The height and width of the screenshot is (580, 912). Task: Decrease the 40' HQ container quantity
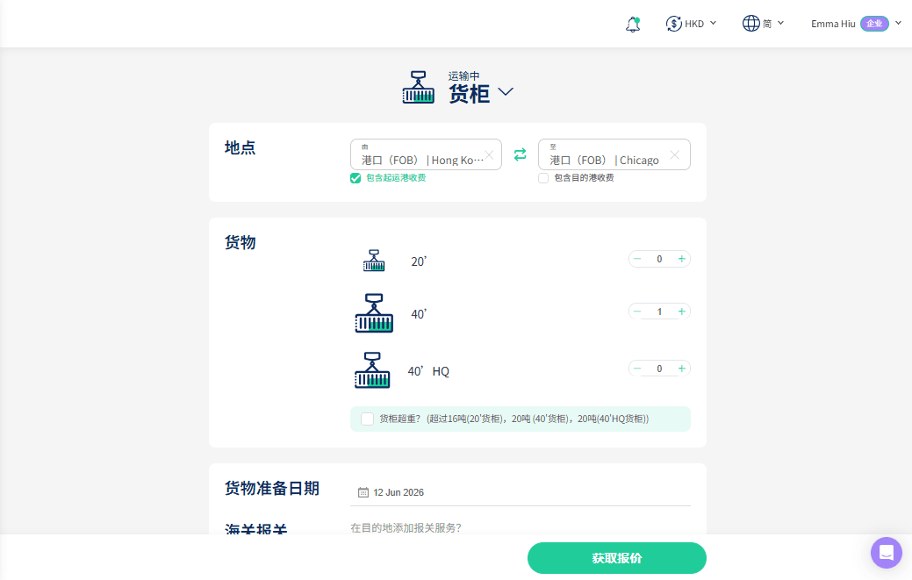tap(637, 369)
